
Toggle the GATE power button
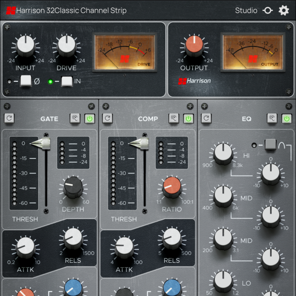coord(90,118)
